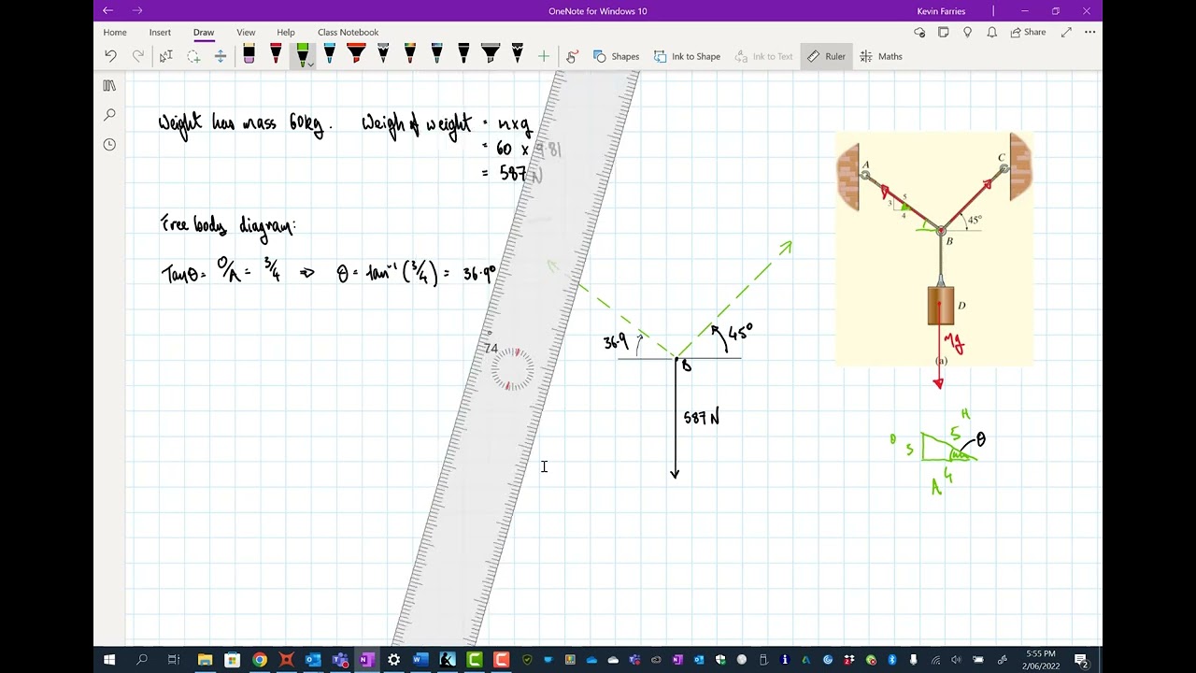Switch to the Home tab
Image resolution: width=1196 pixels, height=673 pixels.
(115, 32)
